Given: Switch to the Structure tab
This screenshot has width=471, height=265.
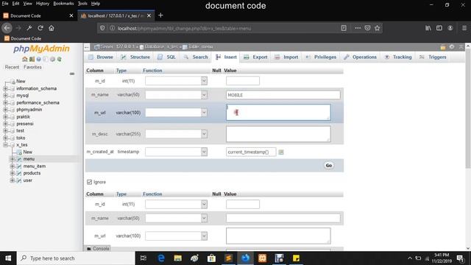Looking at the screenshot, I should click(x=135, y=57).
